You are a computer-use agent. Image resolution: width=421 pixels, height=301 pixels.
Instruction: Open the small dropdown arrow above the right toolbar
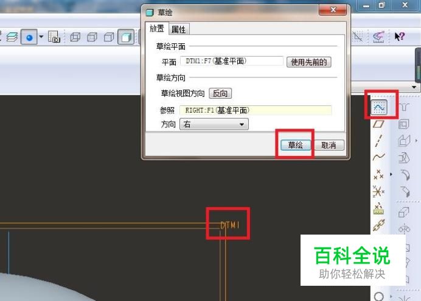click(x=414, y=87)
